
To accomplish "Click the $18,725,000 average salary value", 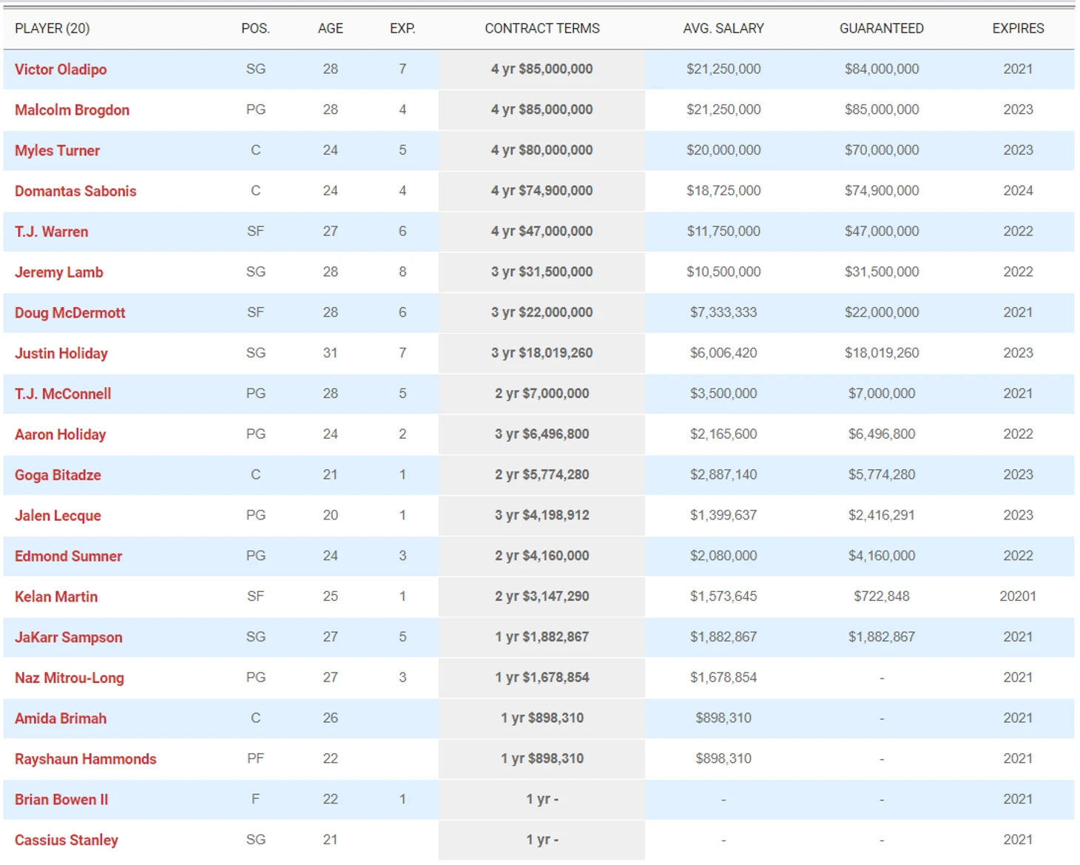I will (x=723, y=191).
